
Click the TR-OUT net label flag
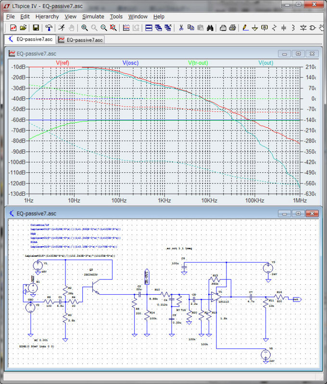(147, 277)
